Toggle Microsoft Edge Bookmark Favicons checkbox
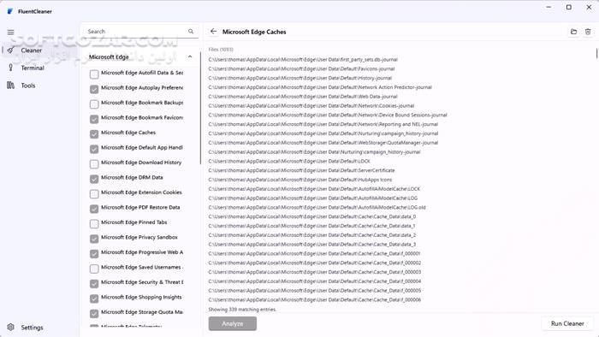Viewport: 599px width, 337px height. point(94,119)
